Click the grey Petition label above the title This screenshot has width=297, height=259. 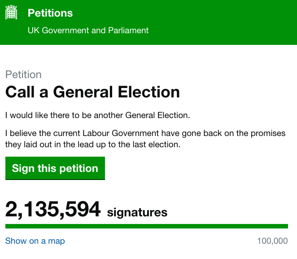pyautogui.click(x=23, y=75)
